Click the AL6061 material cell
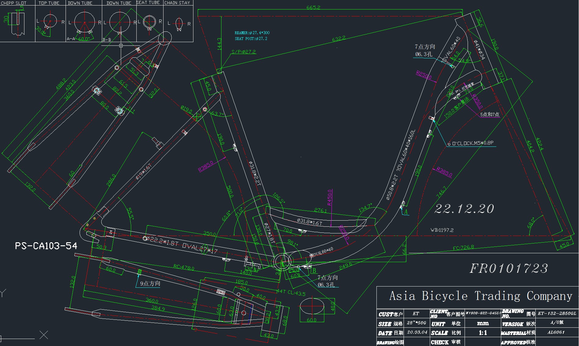579x346 pixels. coord(556,332)
